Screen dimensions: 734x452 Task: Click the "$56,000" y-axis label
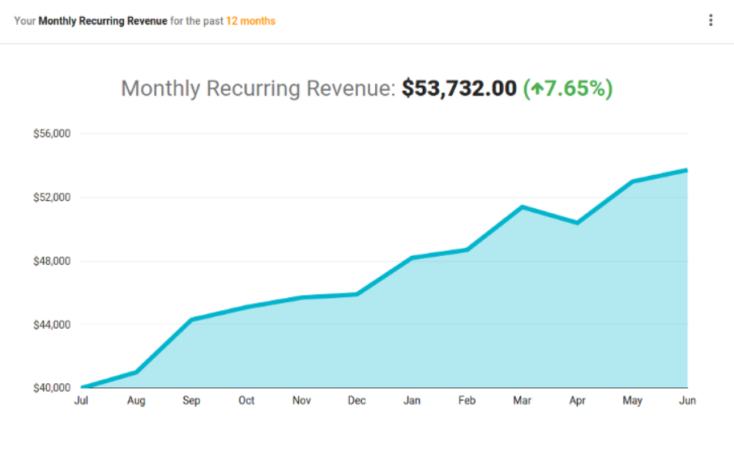(52, 134)
